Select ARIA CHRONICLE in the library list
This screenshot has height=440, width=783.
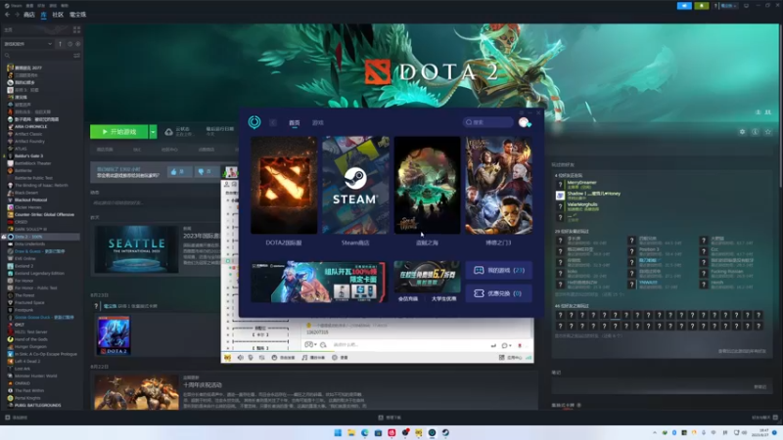[x=31, y=127]
